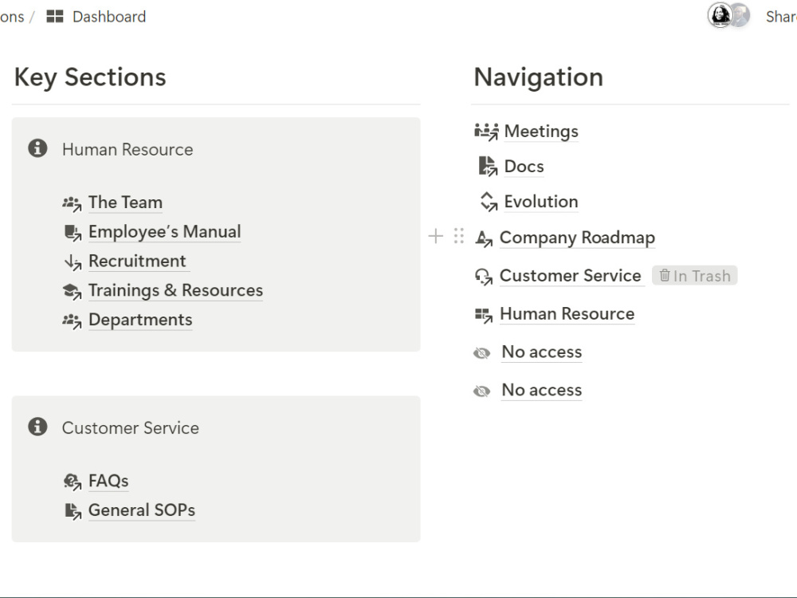
Task: Go to the Recruitment page
Action: 137,262
